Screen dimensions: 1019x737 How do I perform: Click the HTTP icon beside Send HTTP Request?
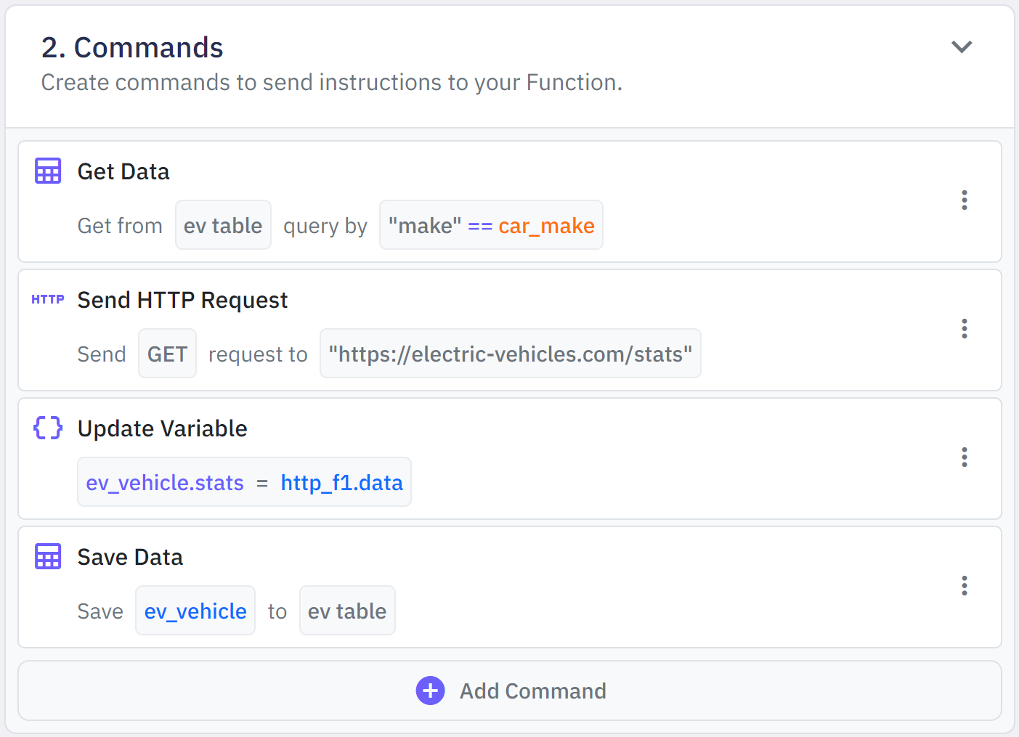point(48,299)
